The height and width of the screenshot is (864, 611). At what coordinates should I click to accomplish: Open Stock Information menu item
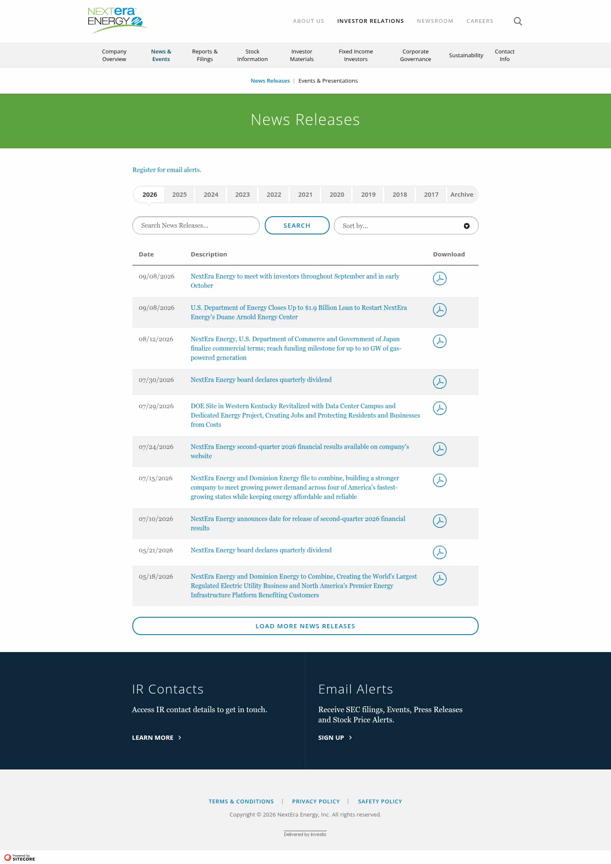tap(252, 55)
